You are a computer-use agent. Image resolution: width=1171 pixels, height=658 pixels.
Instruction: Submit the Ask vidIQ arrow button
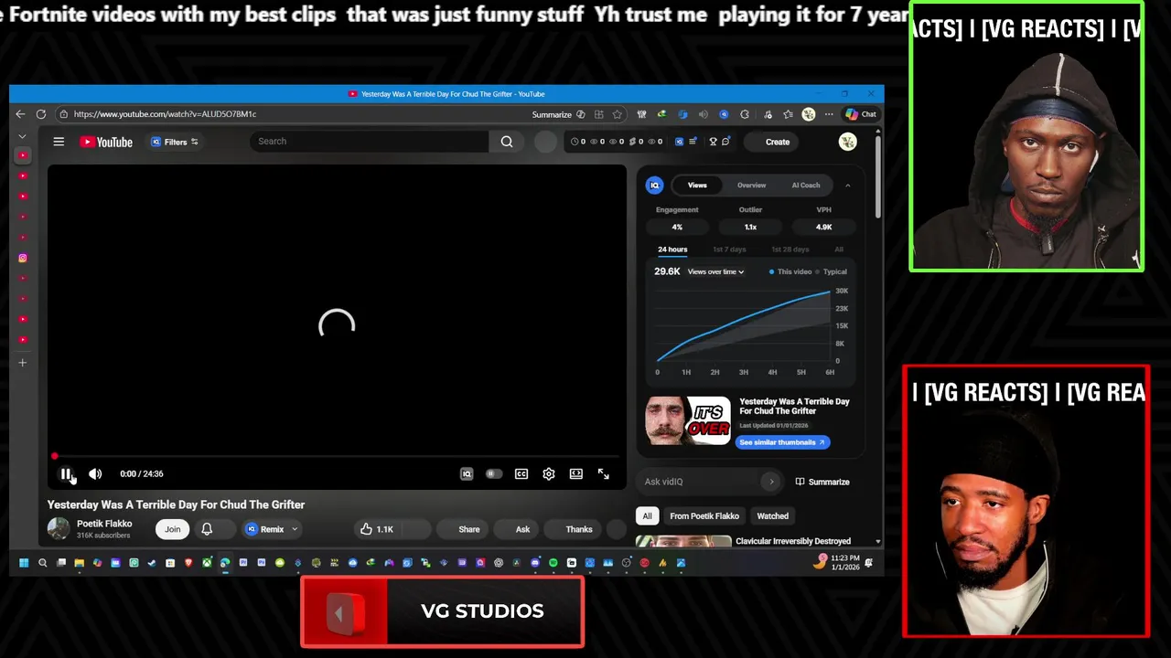771,482
